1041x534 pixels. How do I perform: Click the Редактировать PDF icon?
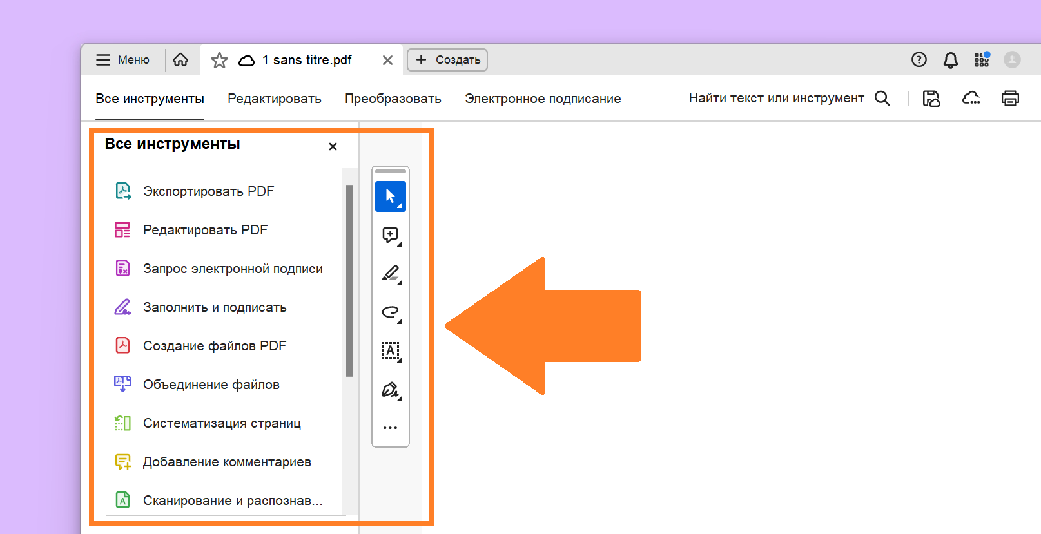pos(122,230)
